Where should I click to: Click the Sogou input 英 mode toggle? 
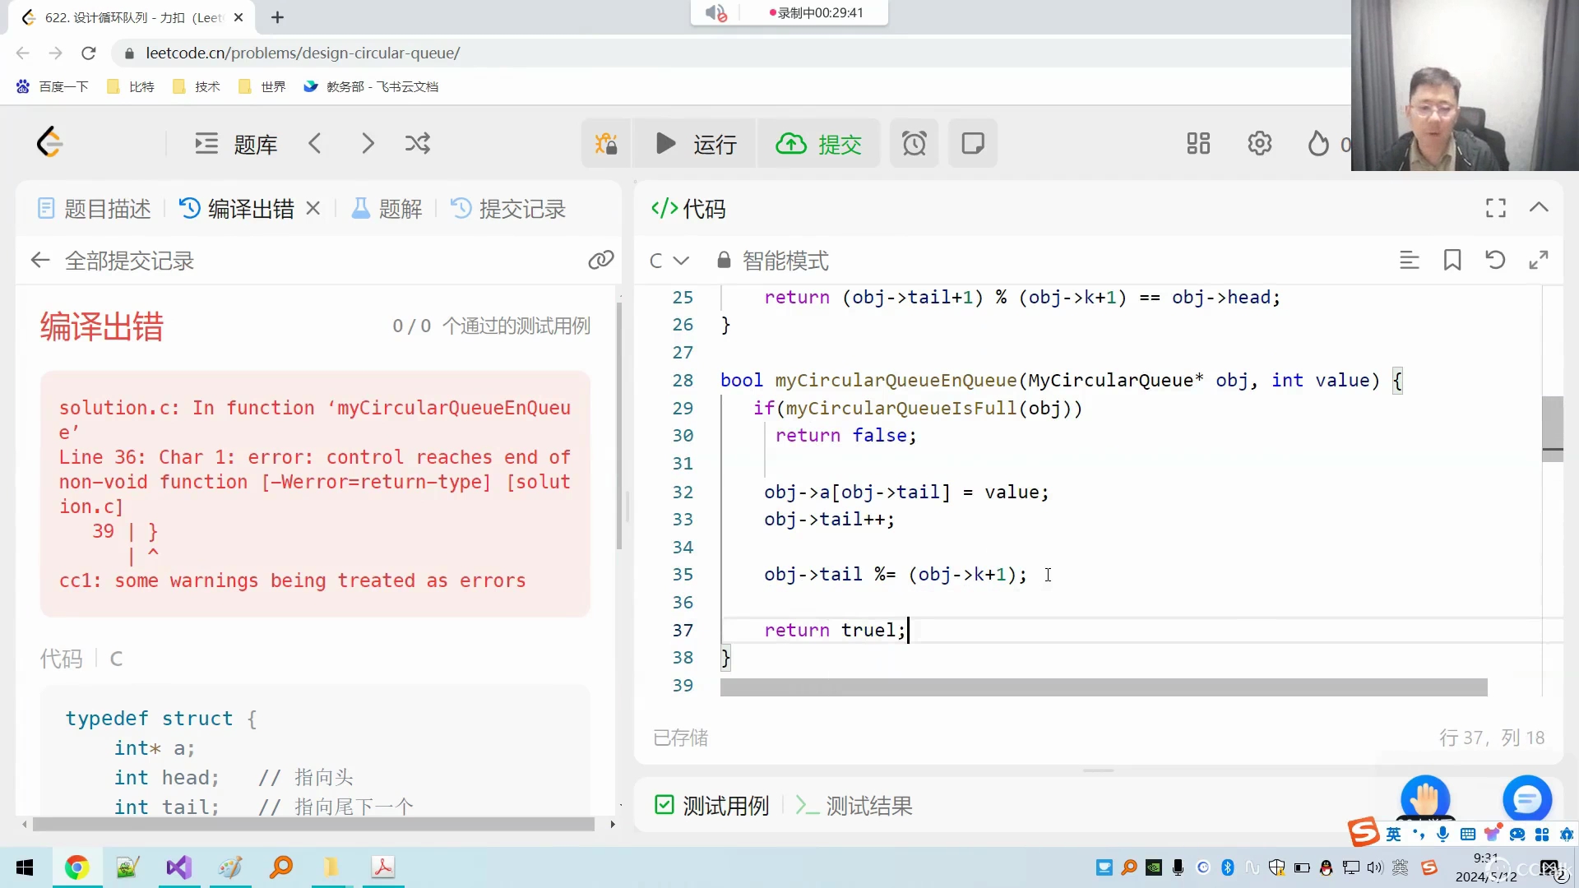click(1393, 835)
